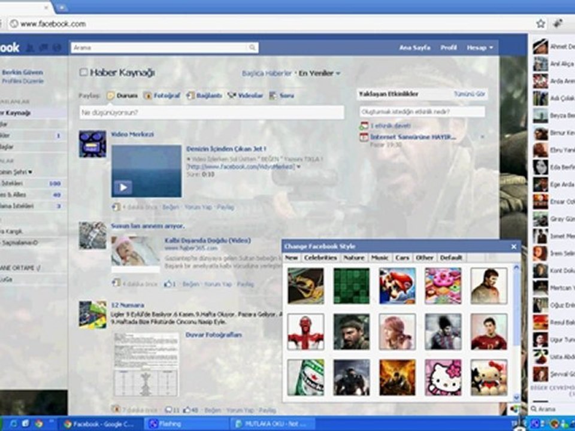Like the 12 Numara post with Beğen
This screenshot has width=575, height=431.
(x=213, y=410)
